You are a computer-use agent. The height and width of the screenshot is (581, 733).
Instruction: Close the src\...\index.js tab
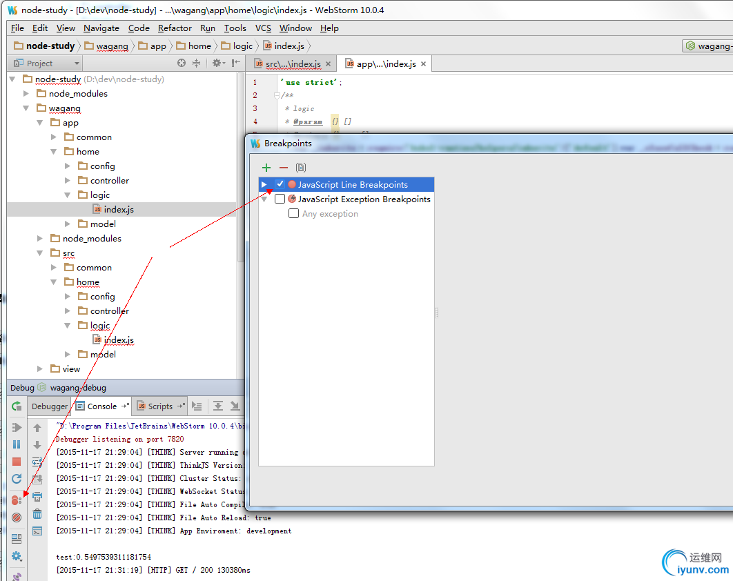point(328,63)
